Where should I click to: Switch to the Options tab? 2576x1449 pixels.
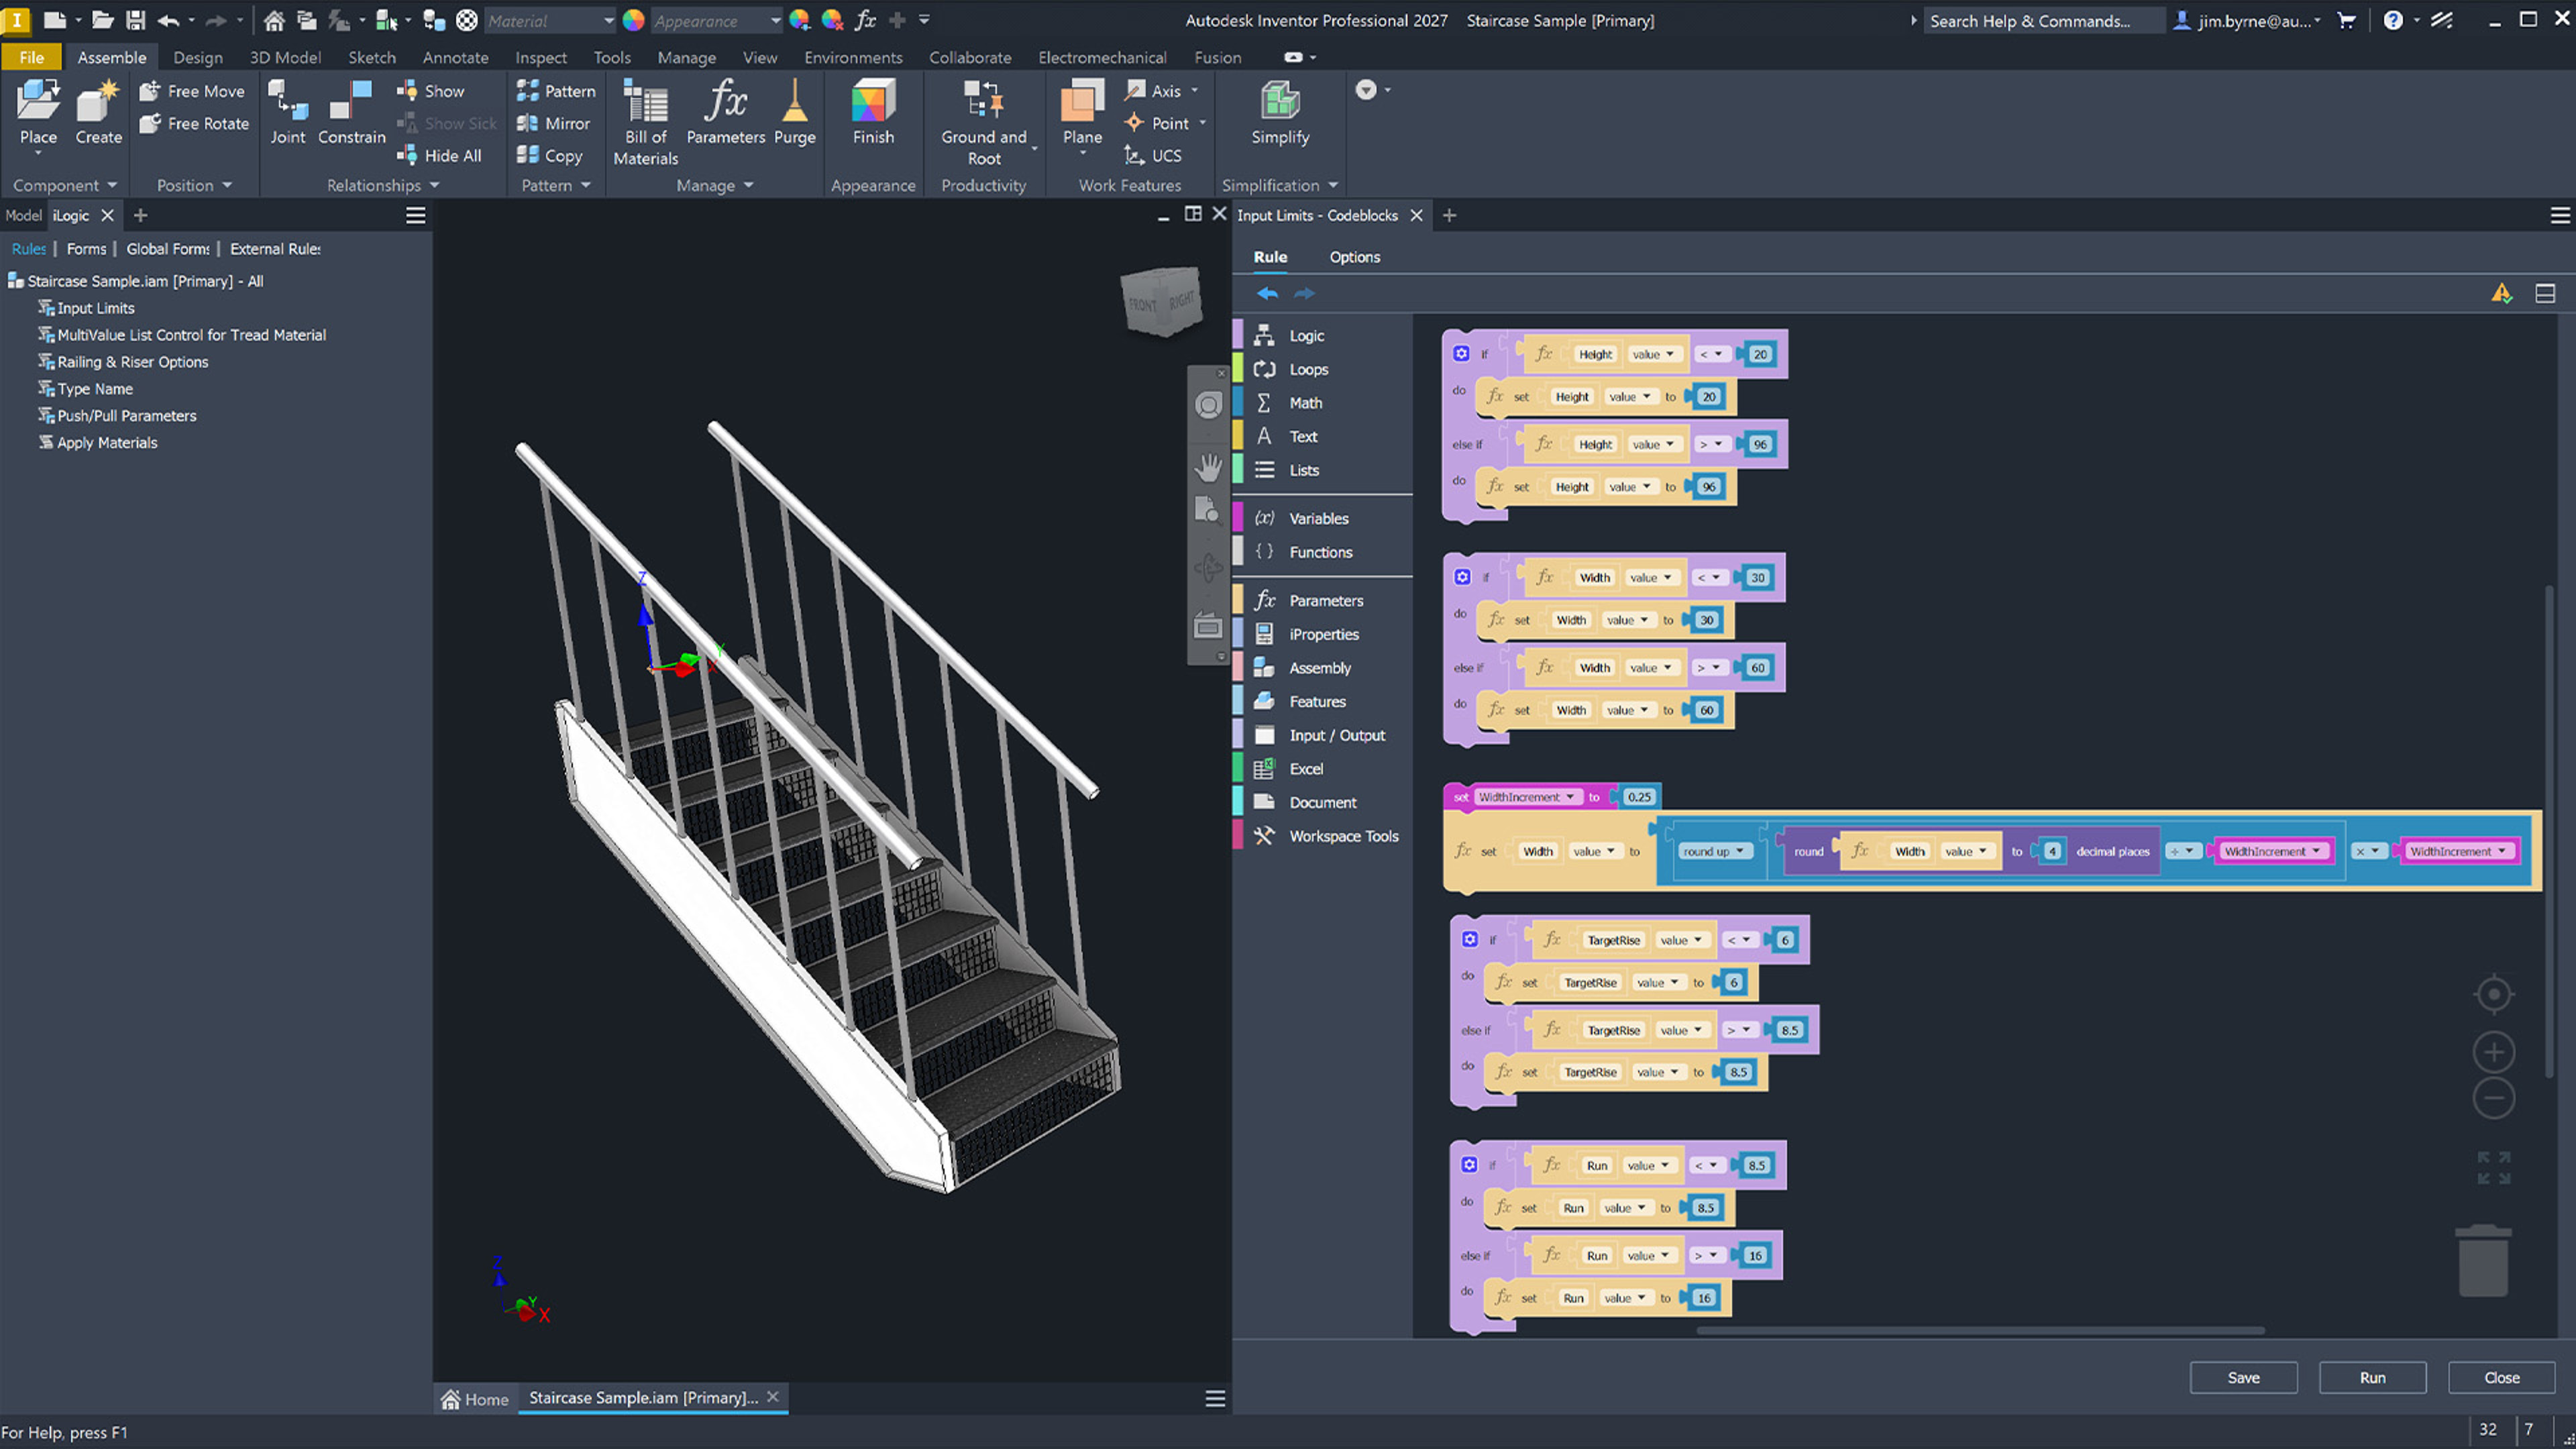coord(1354,257)
